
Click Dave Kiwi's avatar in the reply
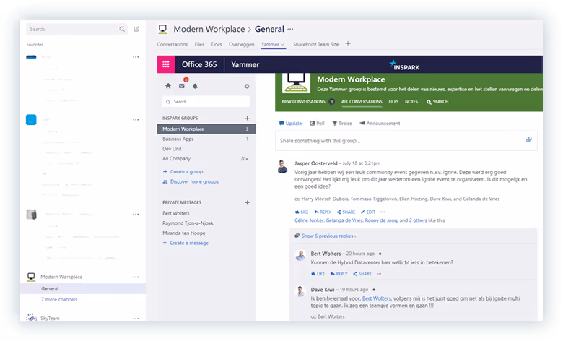[300, 291]
